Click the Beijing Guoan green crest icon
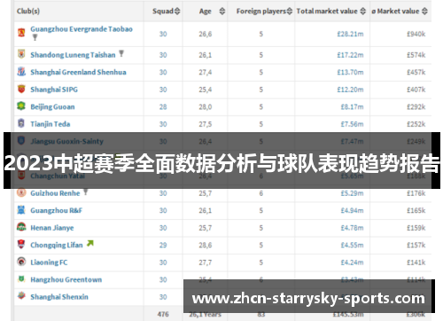443x321 pixels. tap(21, 106)
